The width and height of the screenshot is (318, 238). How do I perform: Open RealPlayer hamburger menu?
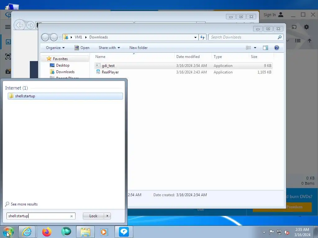coord(8,27)
